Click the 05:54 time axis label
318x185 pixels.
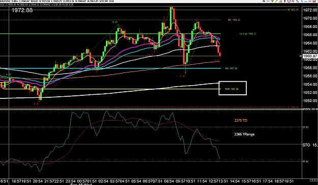[136, 181]
